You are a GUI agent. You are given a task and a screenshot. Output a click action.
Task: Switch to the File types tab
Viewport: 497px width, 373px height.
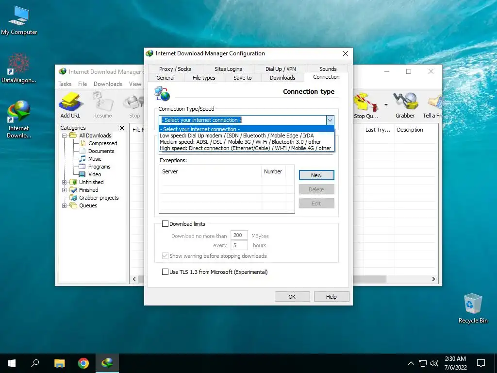(204, 78)
